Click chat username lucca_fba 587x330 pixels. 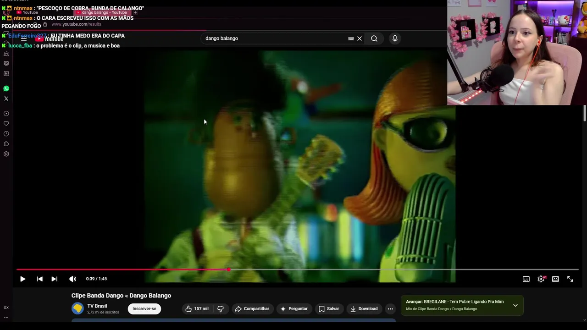click(20, 46)
